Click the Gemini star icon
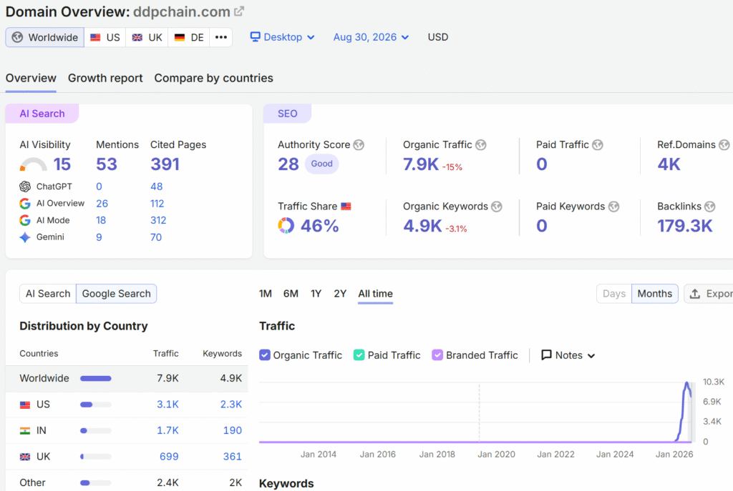The image size is (733, 491). pyautogui.click(x=25, y=237)
